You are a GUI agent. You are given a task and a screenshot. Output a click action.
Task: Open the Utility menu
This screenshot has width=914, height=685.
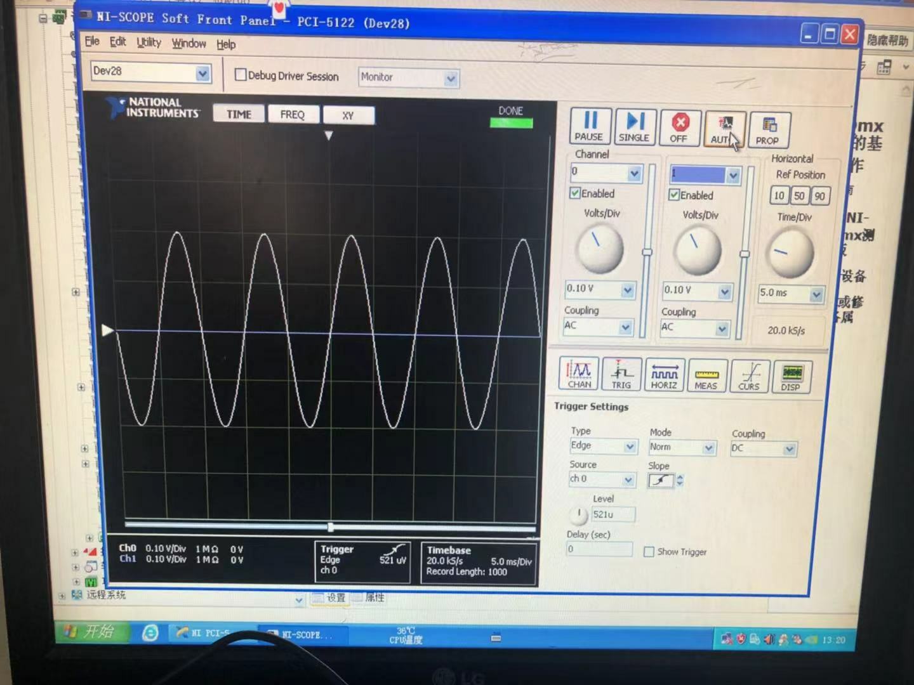click(149, 43)
